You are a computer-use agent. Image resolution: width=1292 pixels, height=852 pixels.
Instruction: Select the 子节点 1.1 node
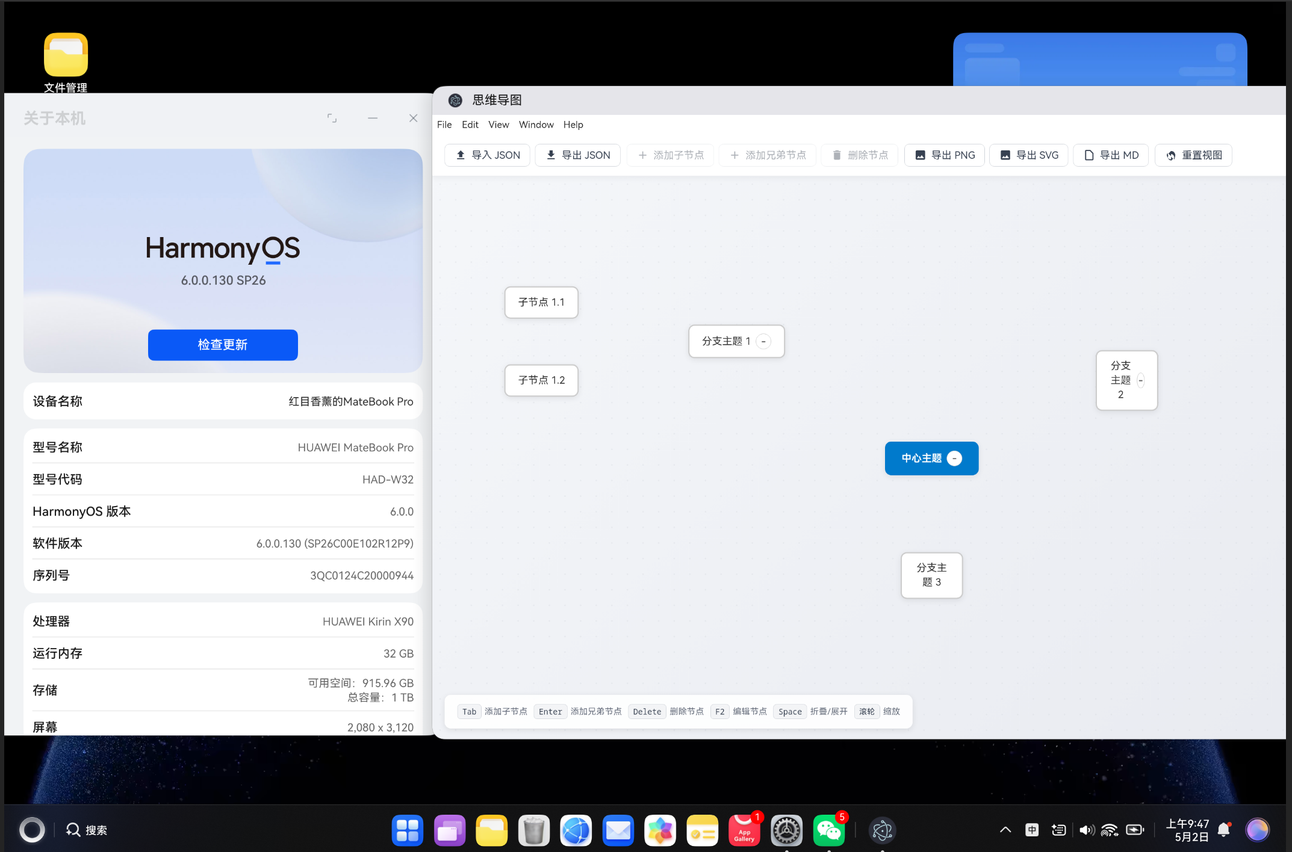[541, 302]
